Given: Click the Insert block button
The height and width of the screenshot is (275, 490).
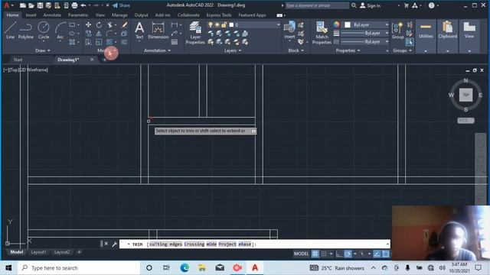Looking at the screenshot, I should 289,31.
